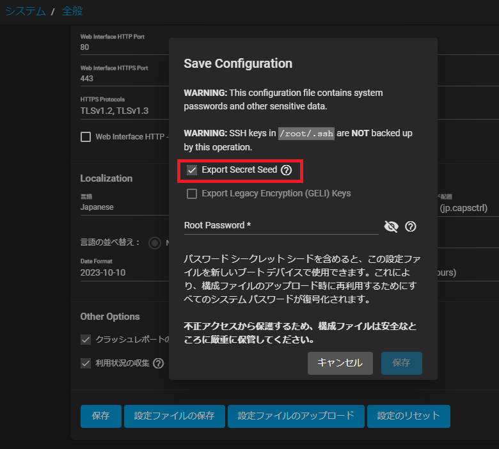Click the 全般 breadcrumb item
499x449 pixels.
pos(72,11)
